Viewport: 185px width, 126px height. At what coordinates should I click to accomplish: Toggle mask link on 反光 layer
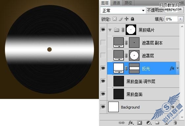coord(126,68)
